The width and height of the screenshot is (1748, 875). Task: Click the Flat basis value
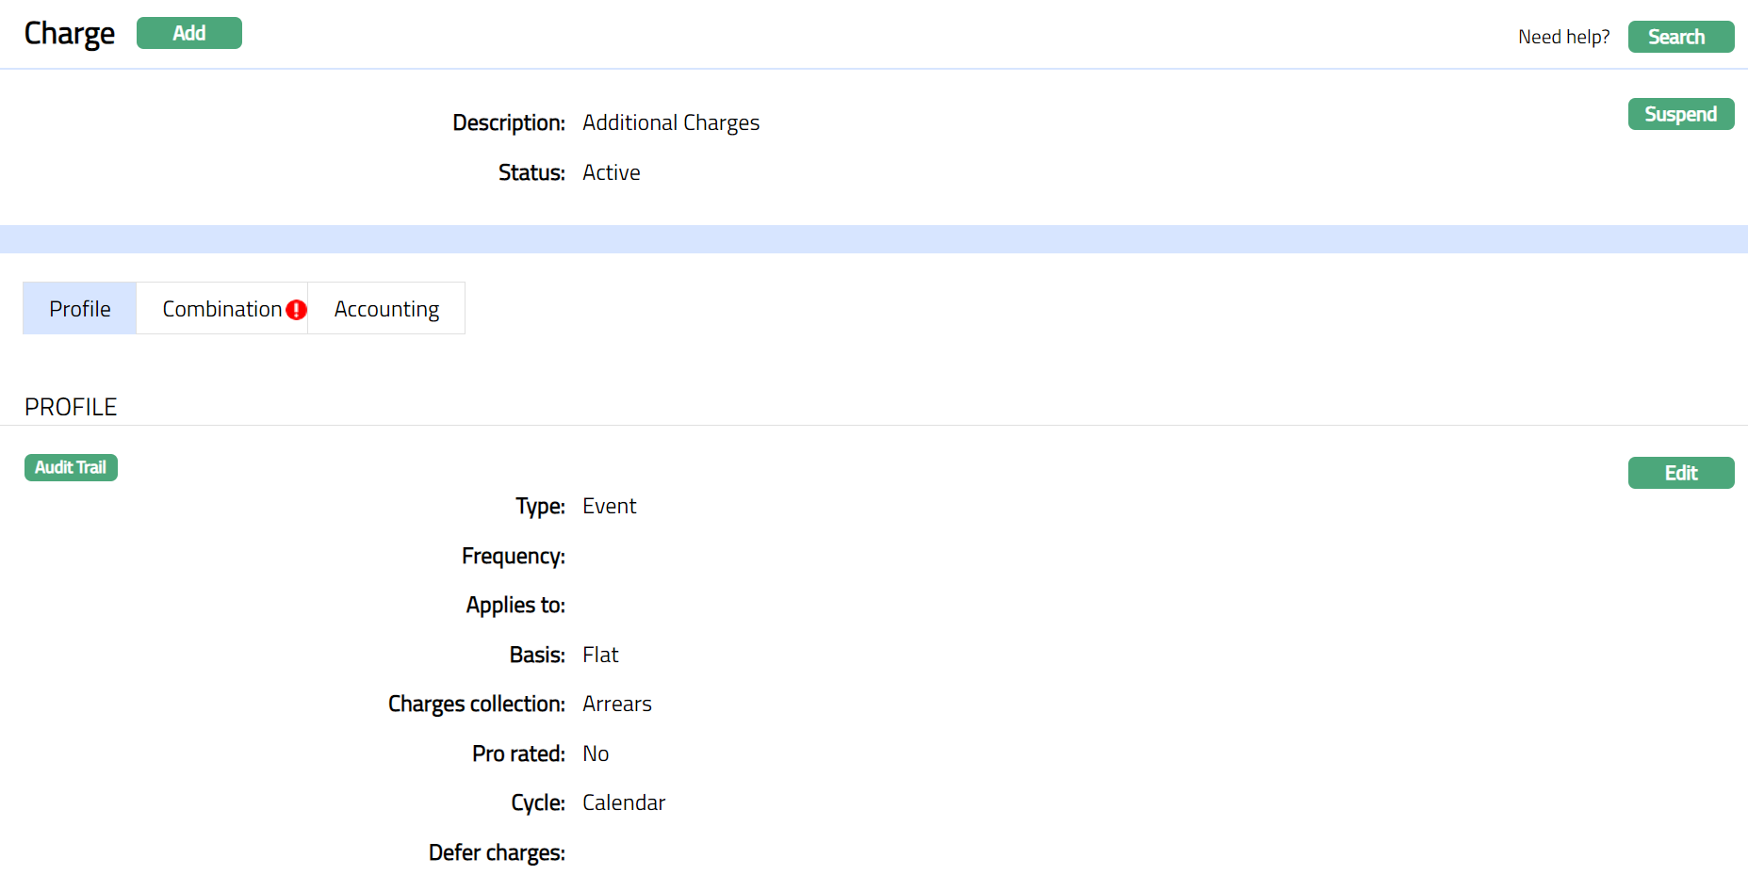click(x=600, y=655)
